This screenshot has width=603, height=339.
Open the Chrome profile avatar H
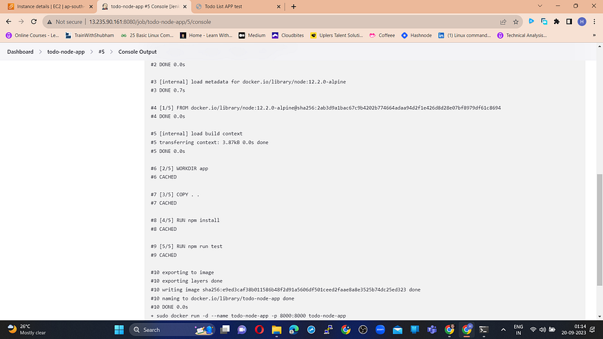coord(582,22)
